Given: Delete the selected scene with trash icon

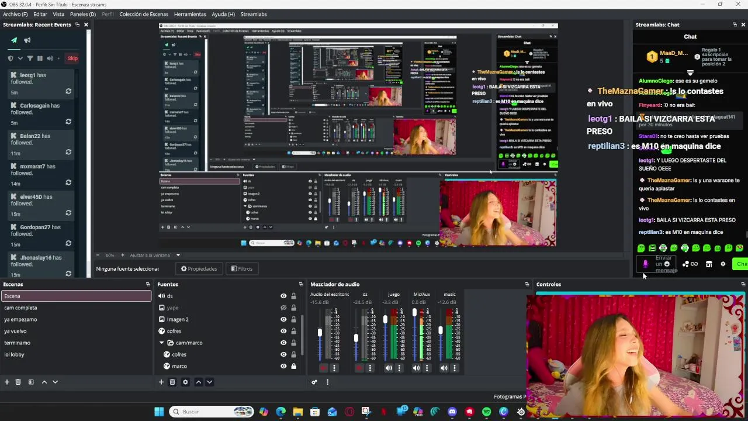Looking at the screenshot, I should tap(18, 382).
